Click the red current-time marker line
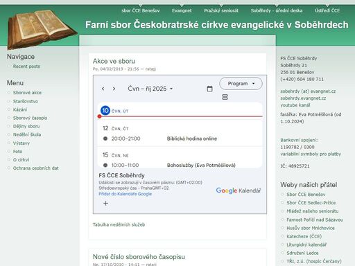Image resolution: width=355 pixels, height=266 pixels. (x=181, y=116)
